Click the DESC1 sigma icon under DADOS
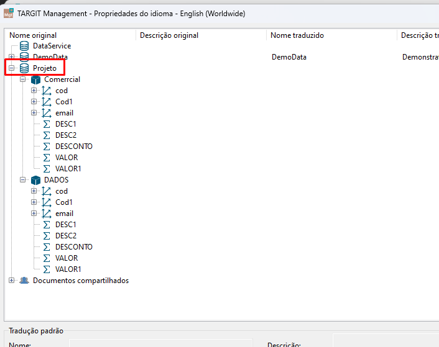This screenshot has height=347, width=439. pyautogui.click(x=47, y=225)
